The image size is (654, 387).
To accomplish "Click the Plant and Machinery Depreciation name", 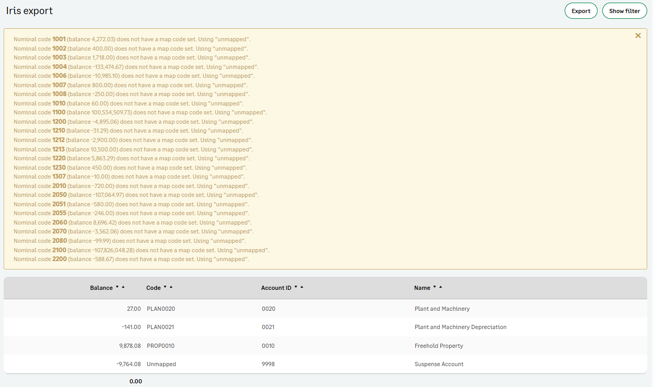I will 460,327.
